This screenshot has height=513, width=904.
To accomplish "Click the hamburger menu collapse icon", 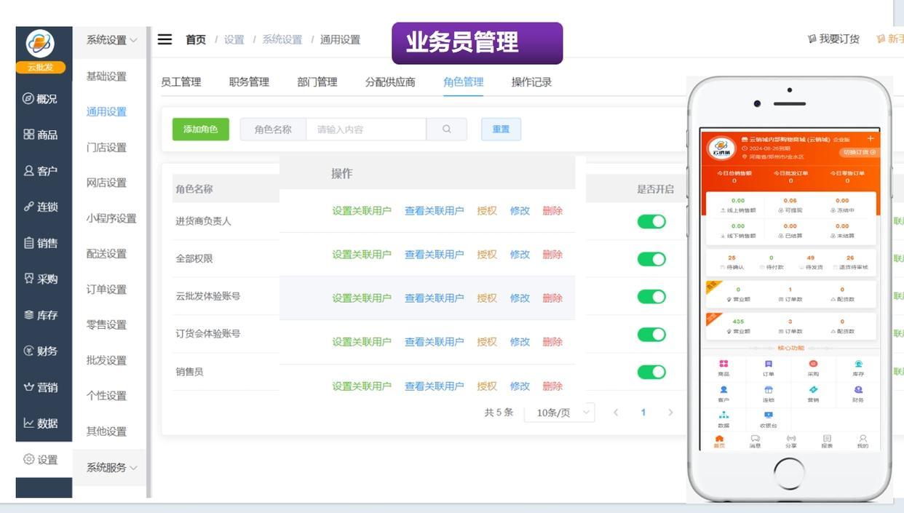I will pos(165,39).
